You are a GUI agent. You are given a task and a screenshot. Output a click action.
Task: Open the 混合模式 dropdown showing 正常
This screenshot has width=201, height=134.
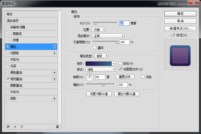point(108,36)
